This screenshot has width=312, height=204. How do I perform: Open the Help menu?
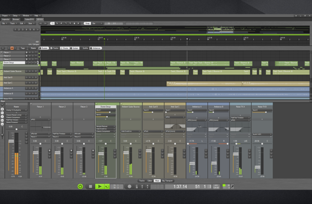pyautogui.click(x=37, y=16)
